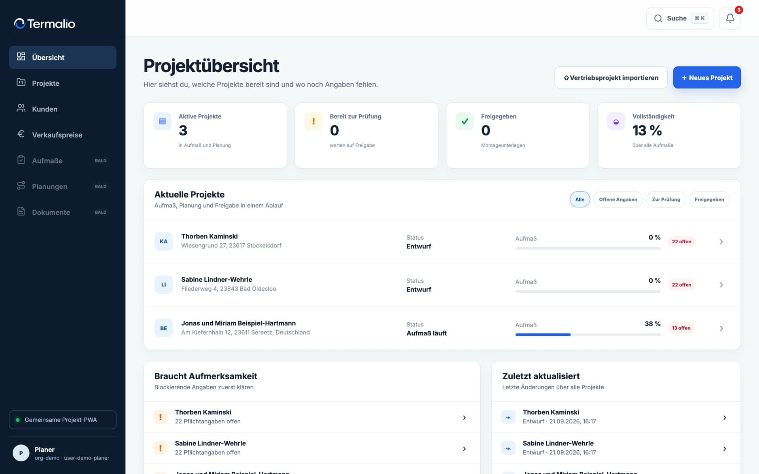Click the Kunden people icon
The image size is (759, 474).
pyautogui.click(x=21, y=108)
